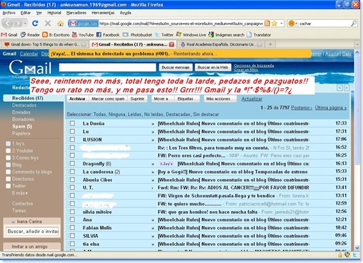Show newer messages with left arrow button

click(339, 88)
